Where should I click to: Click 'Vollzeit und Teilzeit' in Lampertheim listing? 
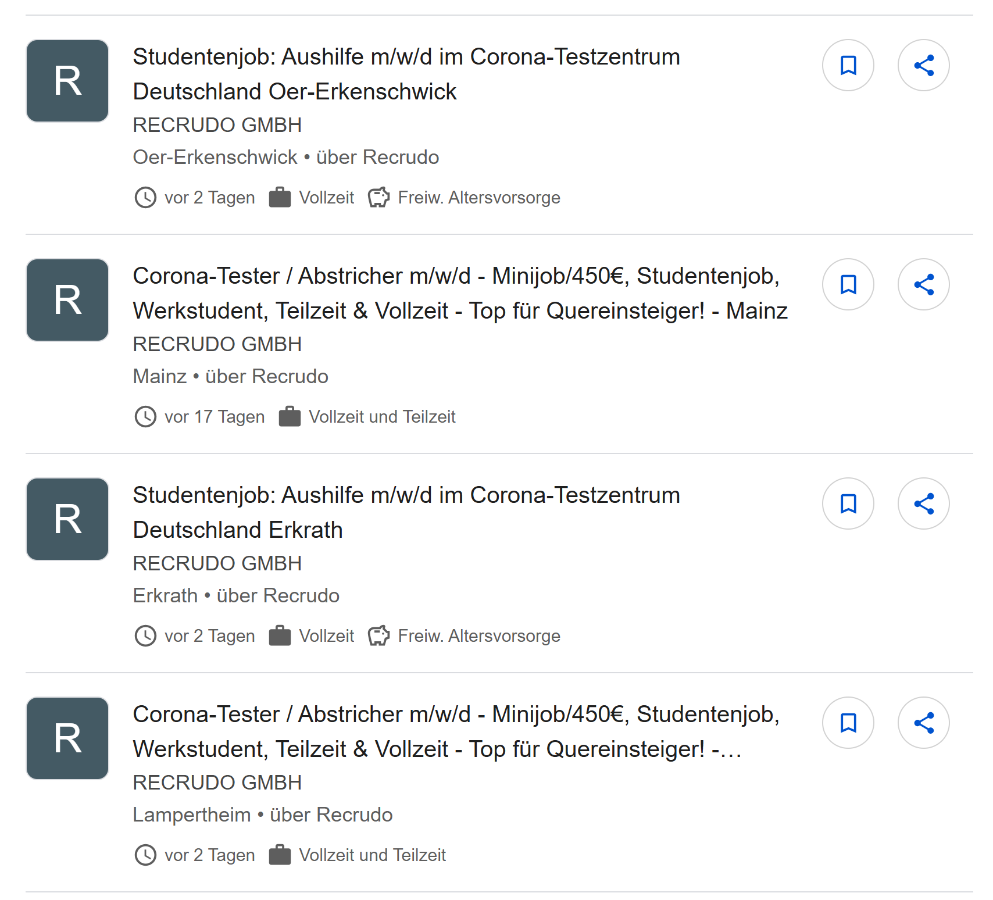click(373, 855)
